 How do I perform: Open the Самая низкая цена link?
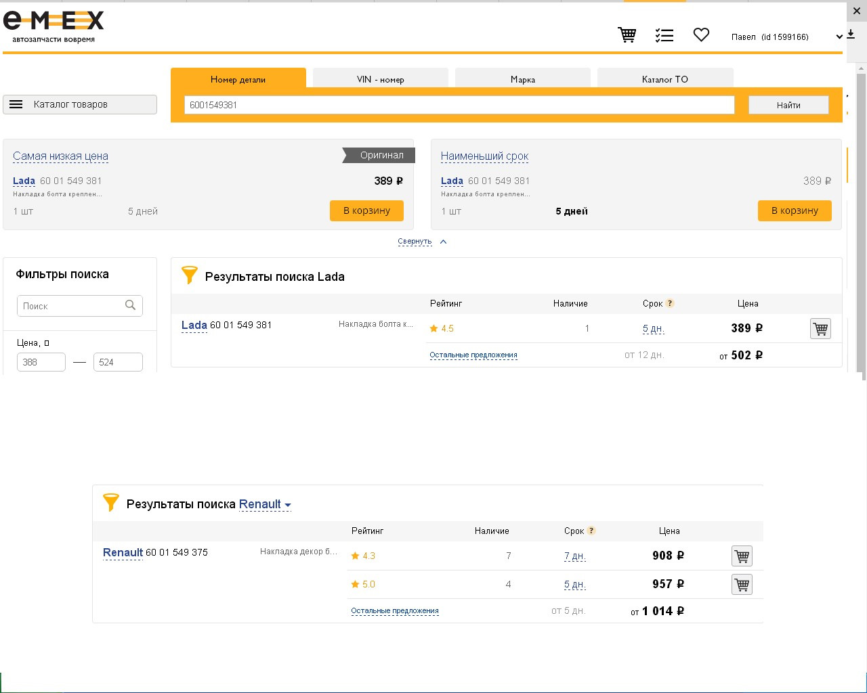60,156
